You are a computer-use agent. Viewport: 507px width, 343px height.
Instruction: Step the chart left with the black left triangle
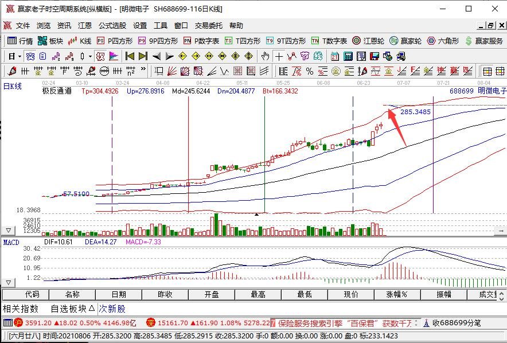point(157,57)
